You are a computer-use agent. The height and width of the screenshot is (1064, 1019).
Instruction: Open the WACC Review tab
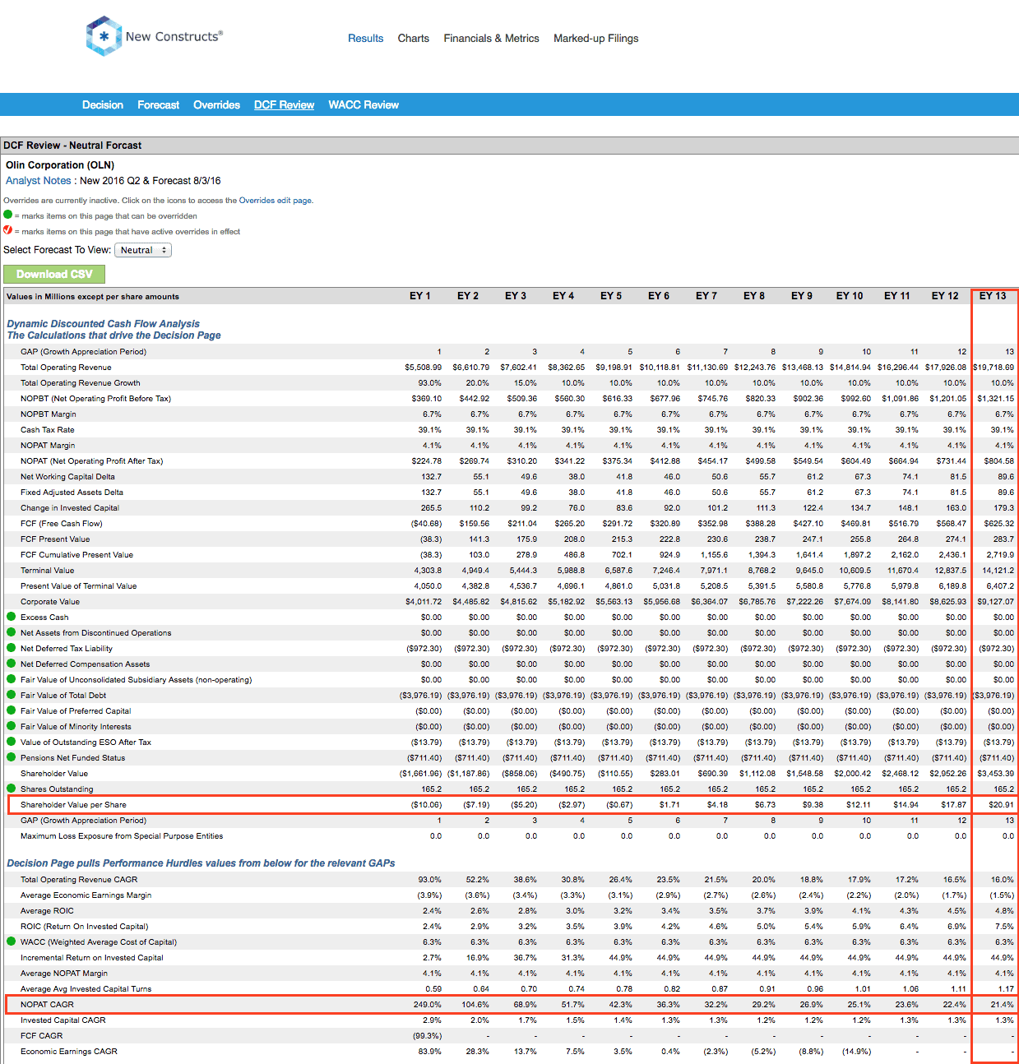tap(364, 104)
